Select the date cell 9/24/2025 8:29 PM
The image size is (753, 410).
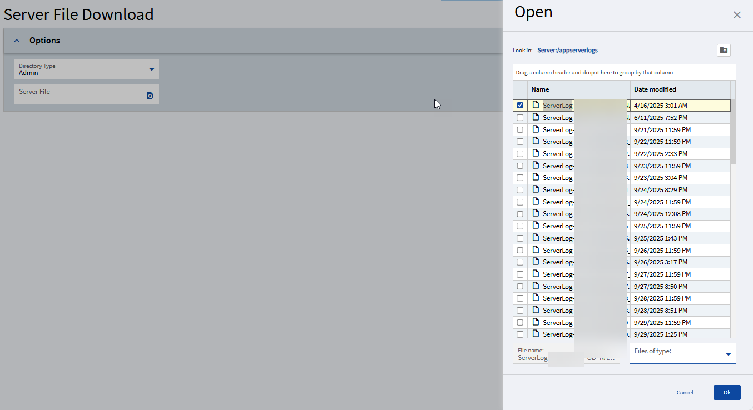[680, 190]
